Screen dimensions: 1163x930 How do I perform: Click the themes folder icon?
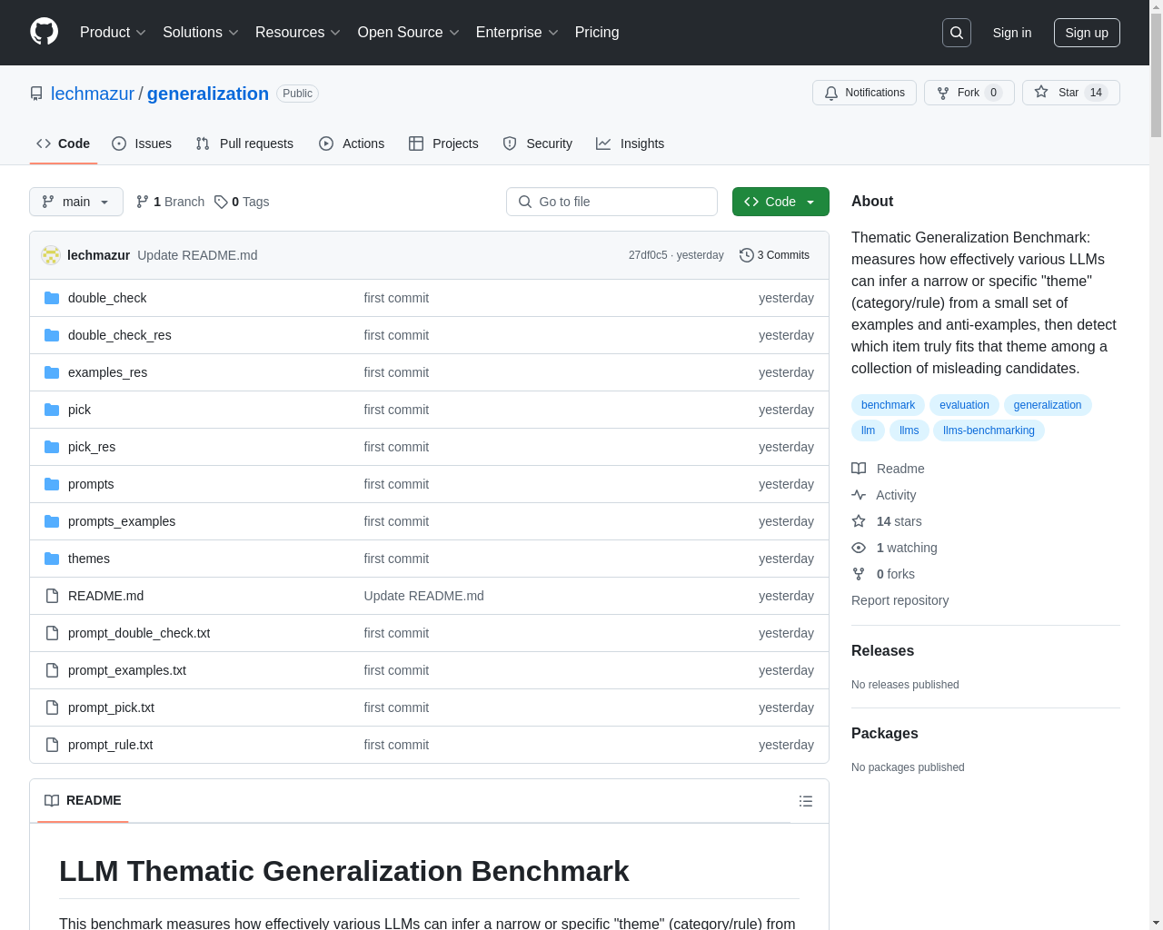[x=52, y=559]
